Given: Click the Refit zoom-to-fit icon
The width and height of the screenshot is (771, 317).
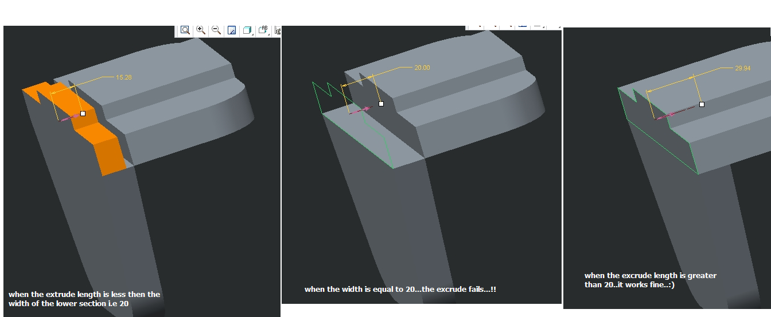Looking at the screenshot, I should tap(185, 30).
